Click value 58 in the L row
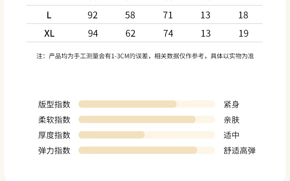Screen dimensions: 290x181 pyautogui.click(x=130, y=15)
